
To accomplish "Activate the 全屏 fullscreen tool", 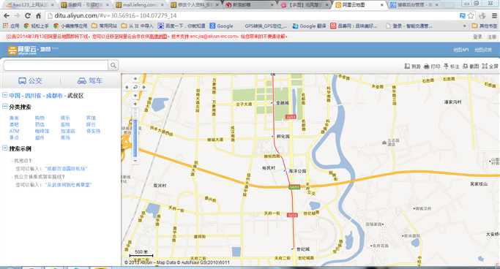I will 490,67.
